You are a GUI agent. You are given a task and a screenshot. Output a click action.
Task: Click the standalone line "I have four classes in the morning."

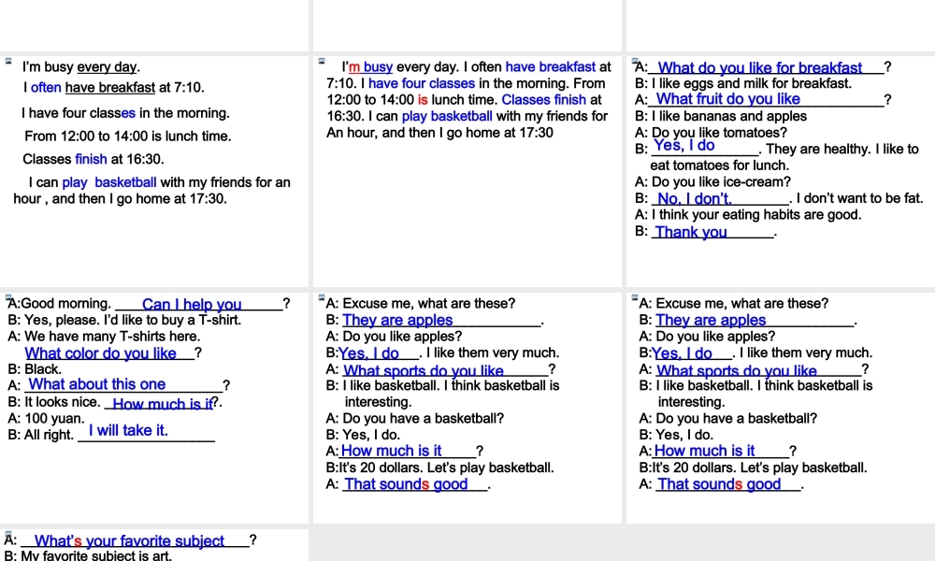tap(125, 113)
